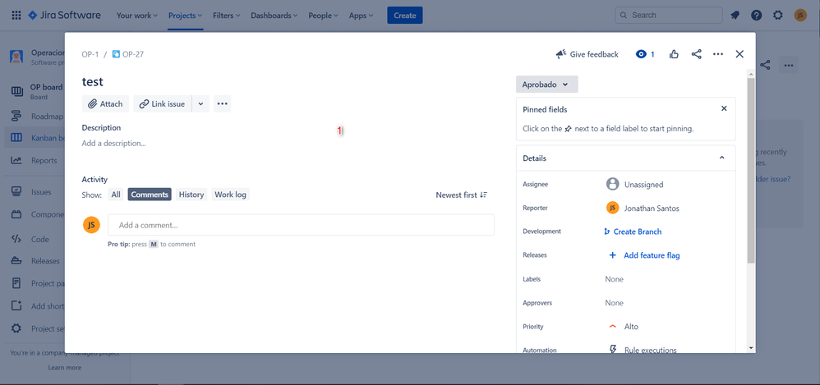Screen dimensions: 820x385
Task: Click Add shortcut icon in sidebar
Action: (x=16, y=306)
